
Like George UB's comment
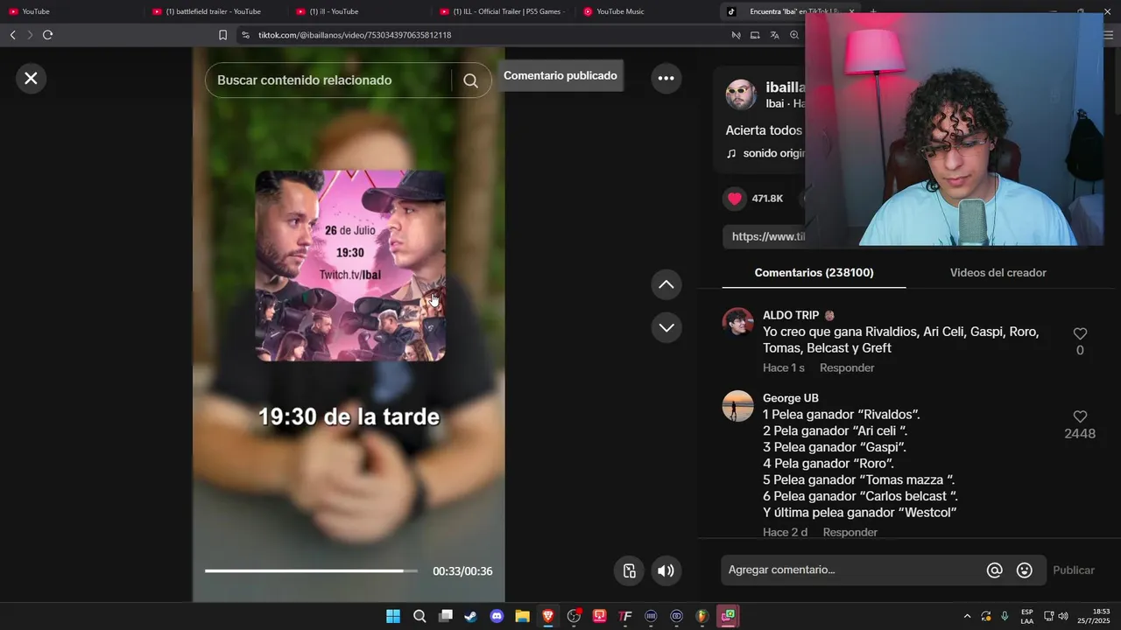tap(1080, 417)
